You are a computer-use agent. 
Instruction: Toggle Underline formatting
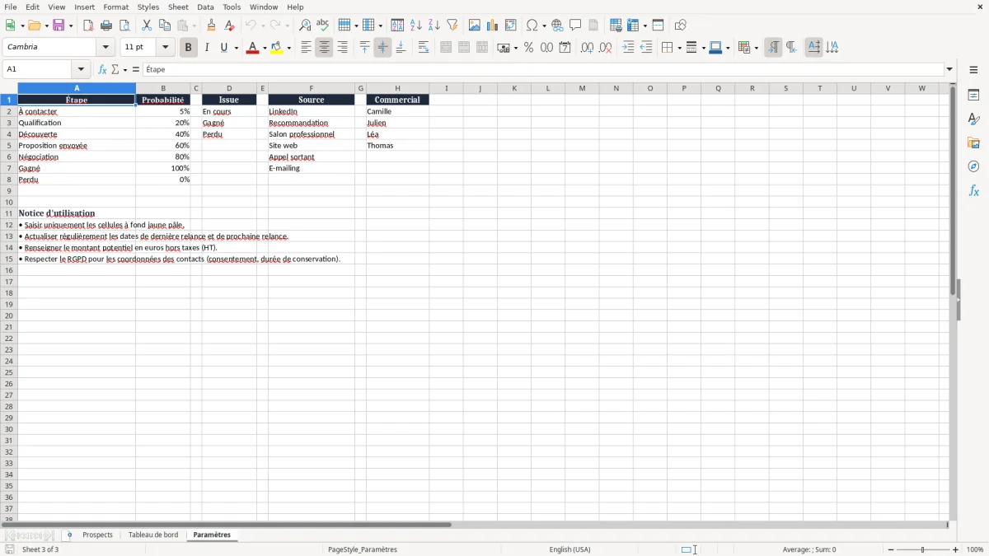[223, 48]
